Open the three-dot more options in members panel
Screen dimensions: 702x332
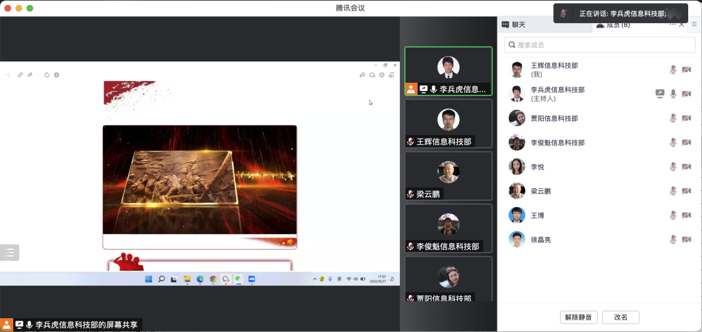(672, 24)
